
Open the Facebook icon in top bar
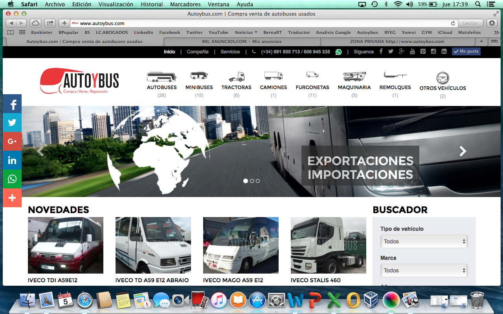coord(381,51)
